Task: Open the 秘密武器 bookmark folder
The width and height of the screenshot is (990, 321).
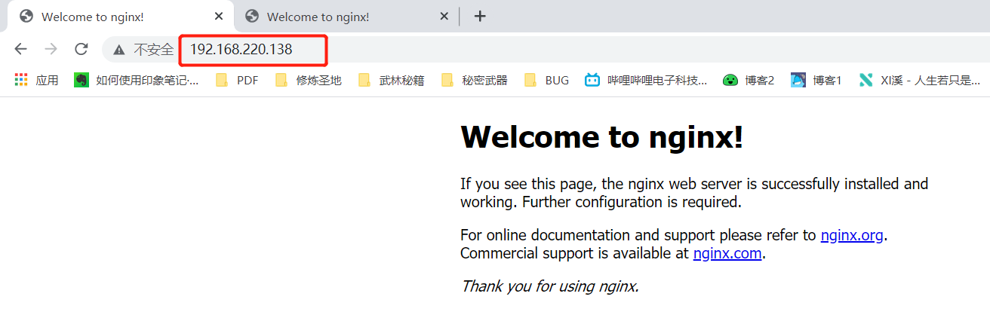Action: pos(474,80)
